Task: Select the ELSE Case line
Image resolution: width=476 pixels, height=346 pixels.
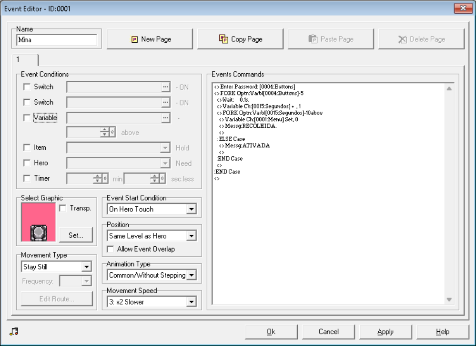Action: click(x=231, y=139)
